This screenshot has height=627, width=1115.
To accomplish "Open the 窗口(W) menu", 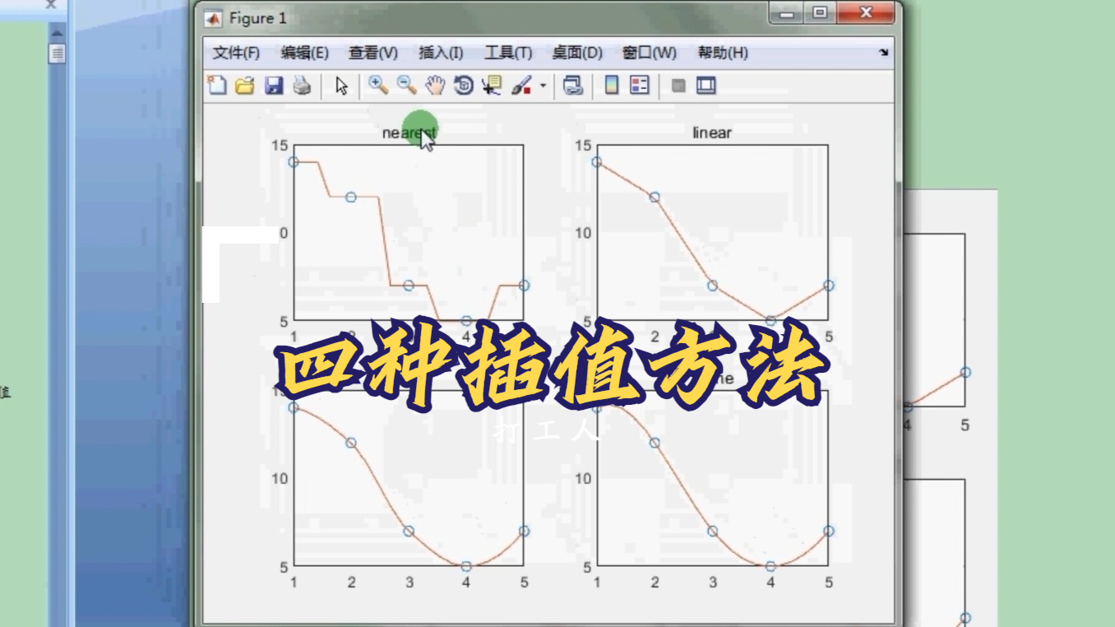I will [650, 53].
